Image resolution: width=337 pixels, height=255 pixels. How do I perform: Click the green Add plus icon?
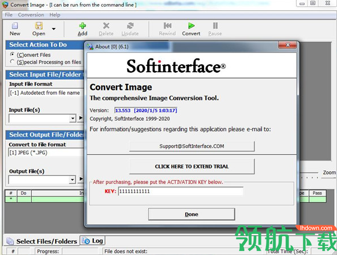[82, 26]
